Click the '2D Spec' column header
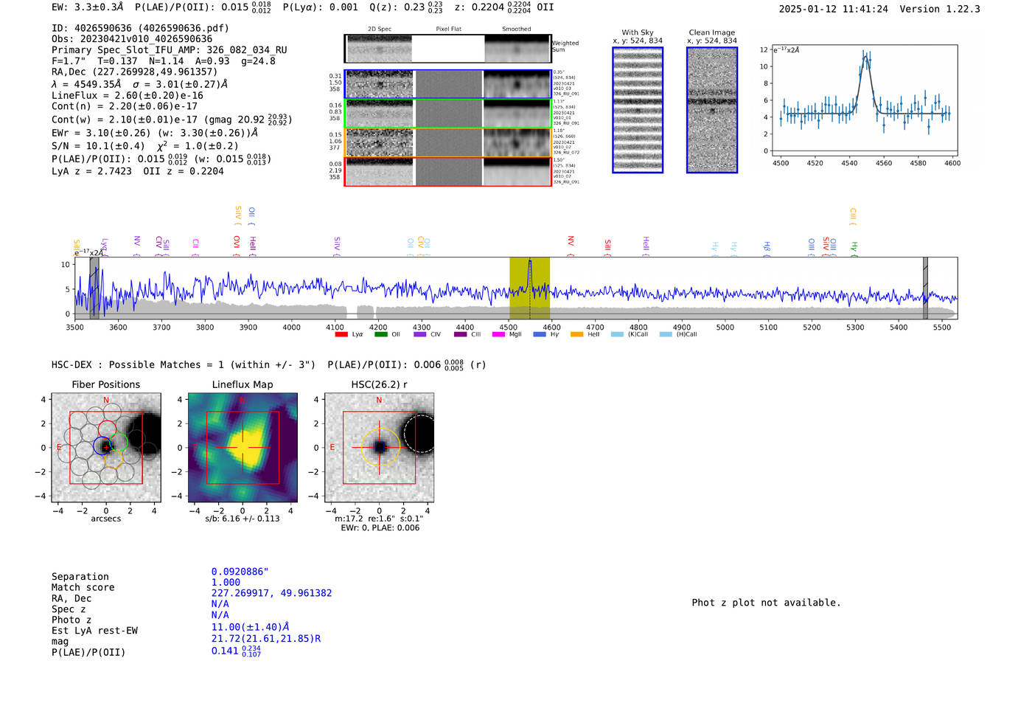The height and width of the screenshot is (703, 1032). pyautogui.click(x=380, y=30)
